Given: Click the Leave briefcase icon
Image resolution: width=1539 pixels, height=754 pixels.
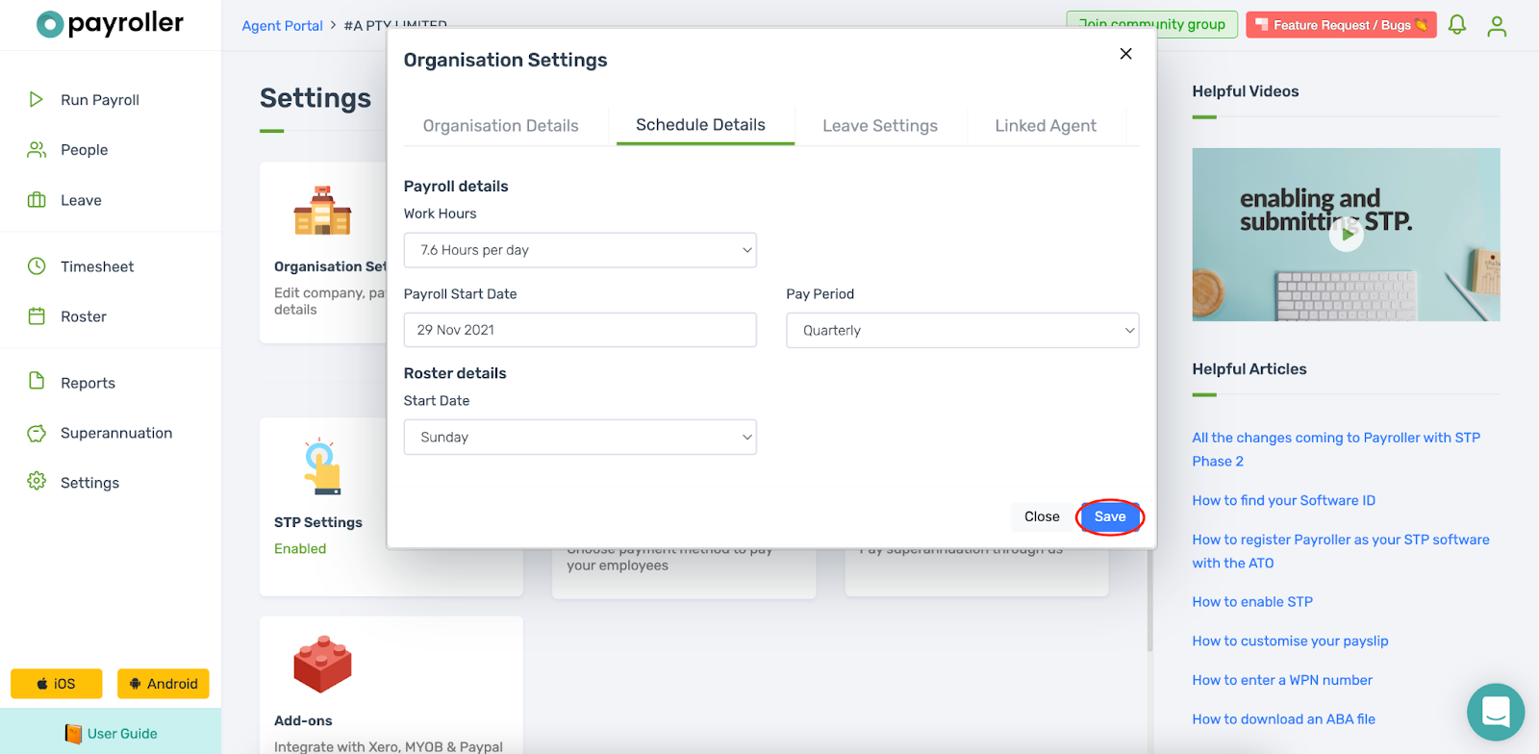Looking at the screenshot, I should (37, 200).
